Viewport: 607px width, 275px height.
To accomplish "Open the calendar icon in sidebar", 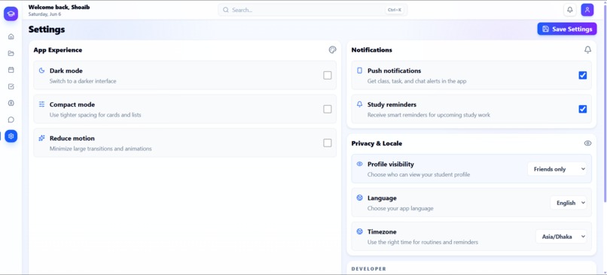I will [11, 70].
